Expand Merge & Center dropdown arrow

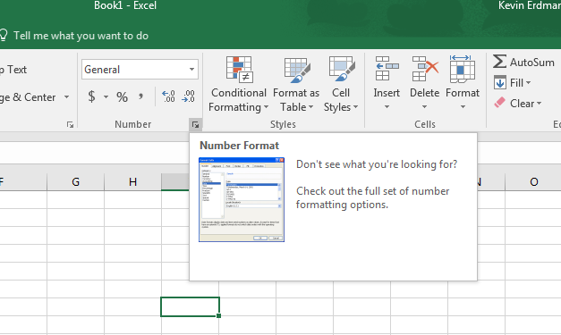[x=66, y=96]
